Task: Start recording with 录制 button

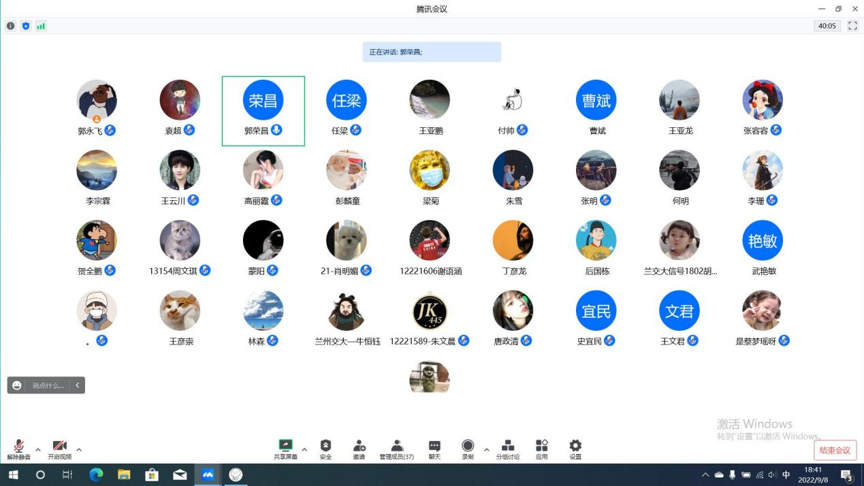Action: (x=468, y=449)
